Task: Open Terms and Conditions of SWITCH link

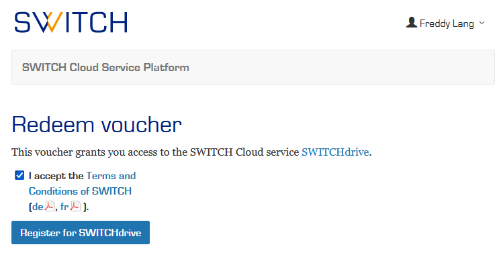Action: coord(82,183)
